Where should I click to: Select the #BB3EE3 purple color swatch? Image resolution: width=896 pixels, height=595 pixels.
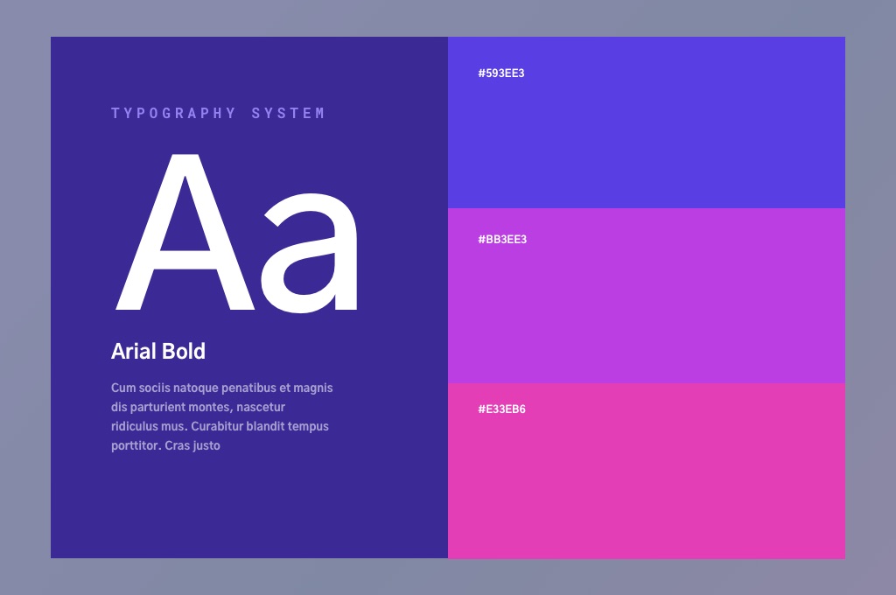pos(647,296)
